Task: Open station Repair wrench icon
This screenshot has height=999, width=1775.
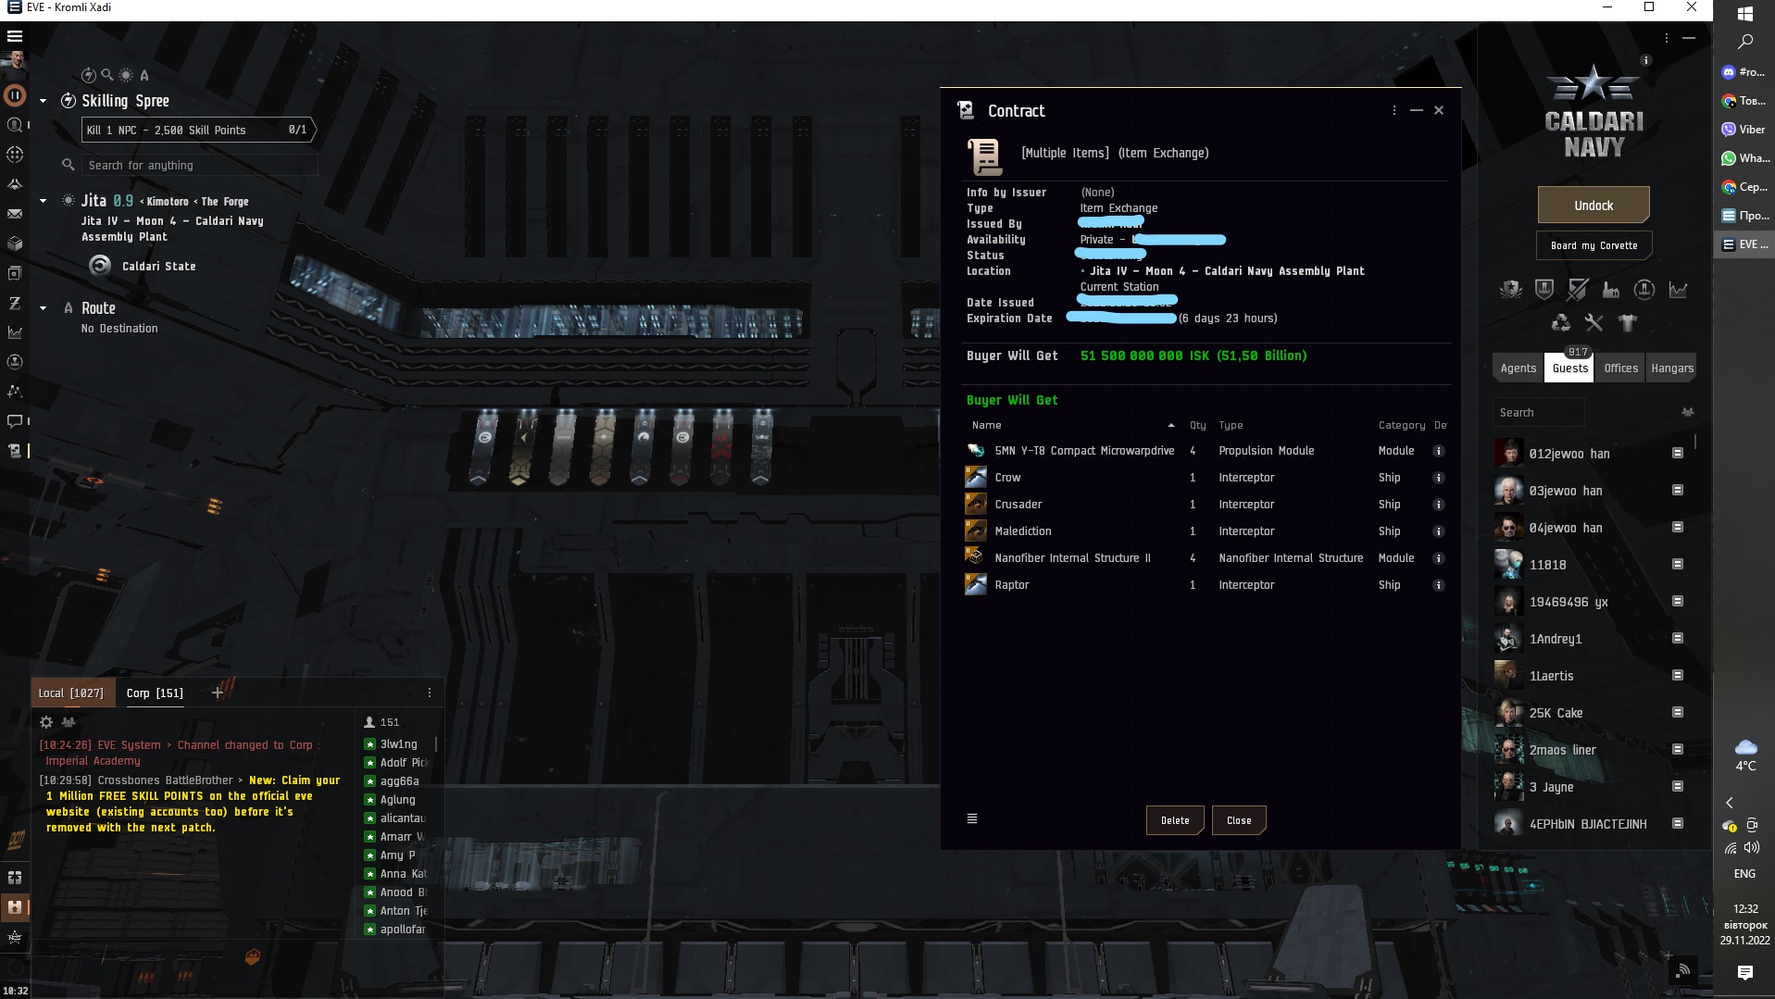Action: pos(1594,322)
